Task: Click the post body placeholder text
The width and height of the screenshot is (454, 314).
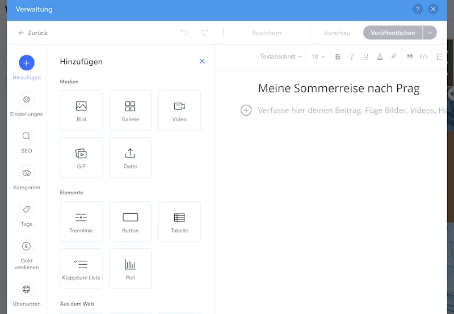Action: 352,111
